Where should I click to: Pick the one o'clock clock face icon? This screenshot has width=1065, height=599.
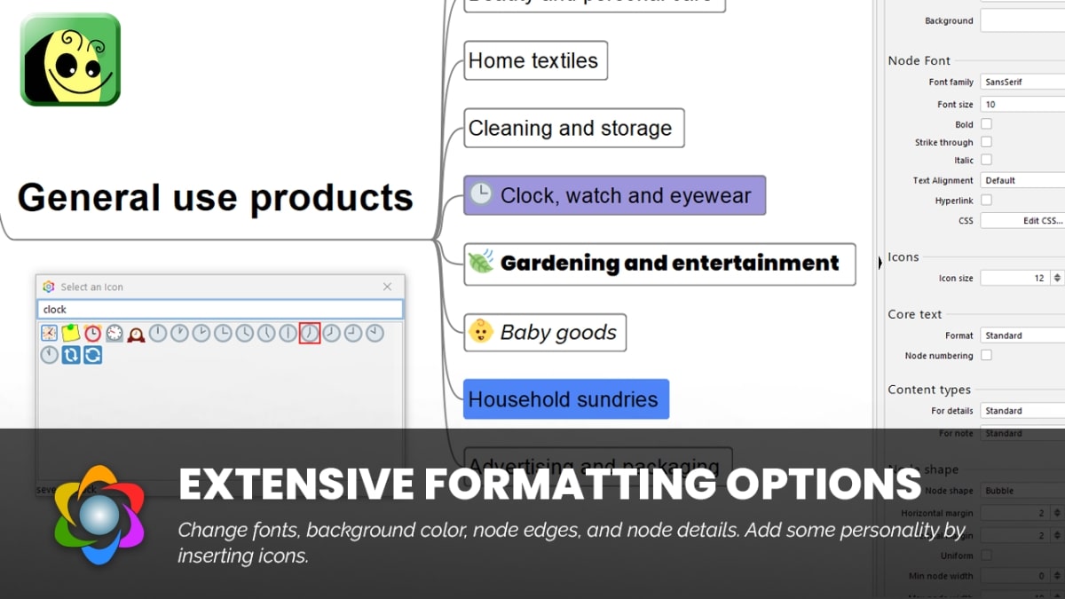pos(179,334)
